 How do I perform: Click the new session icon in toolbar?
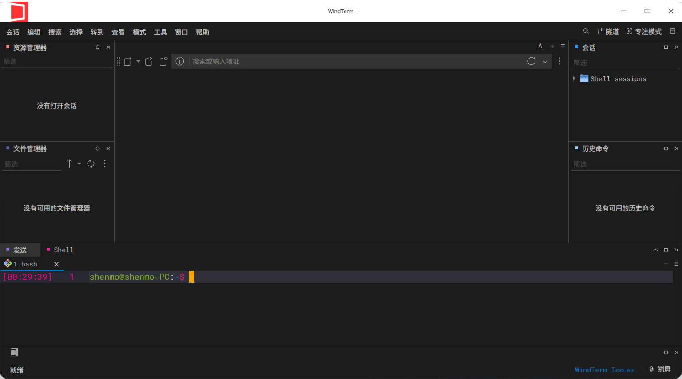[128, 61]
